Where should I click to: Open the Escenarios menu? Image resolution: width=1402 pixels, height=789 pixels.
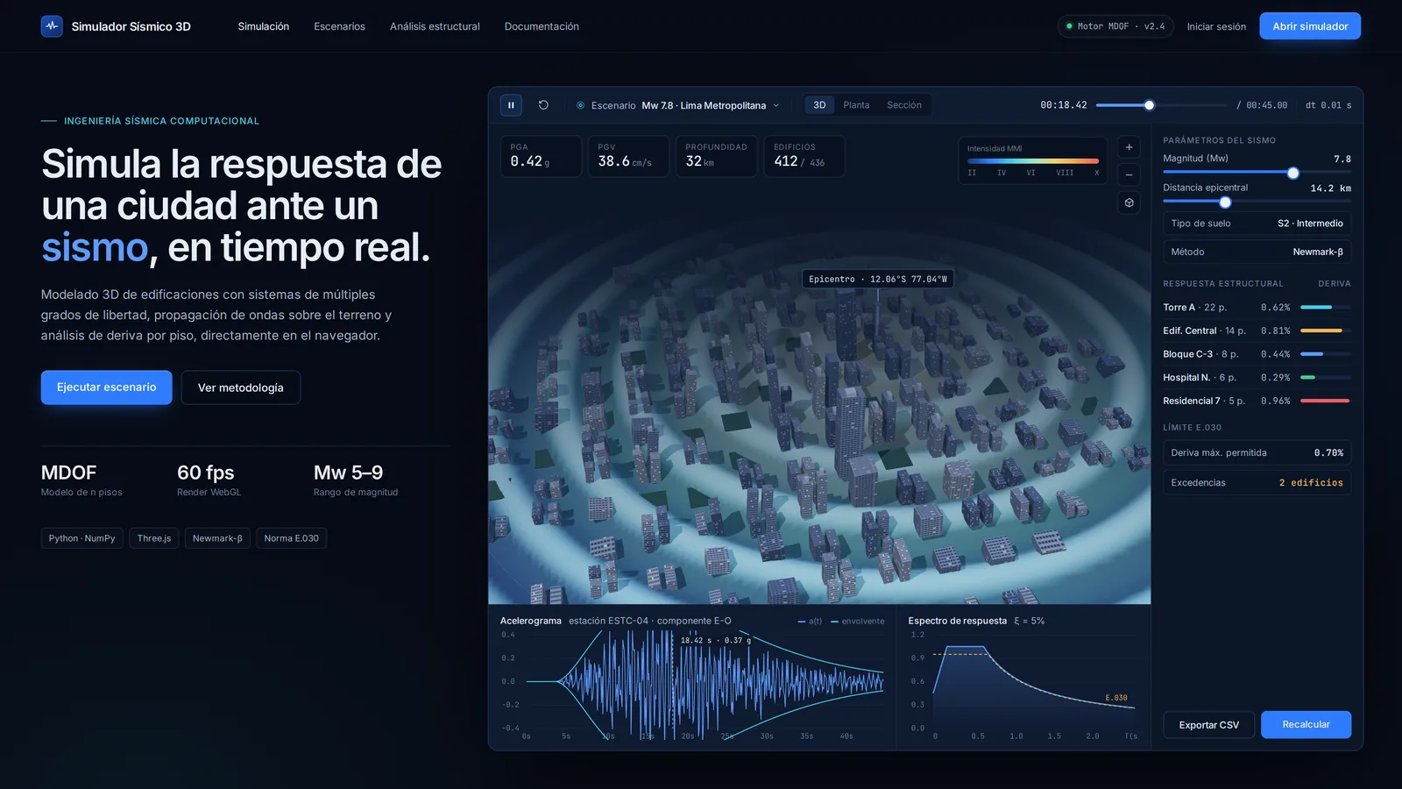[339, 26]
